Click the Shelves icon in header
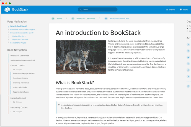191x127 pixels. tap(167, 10)
